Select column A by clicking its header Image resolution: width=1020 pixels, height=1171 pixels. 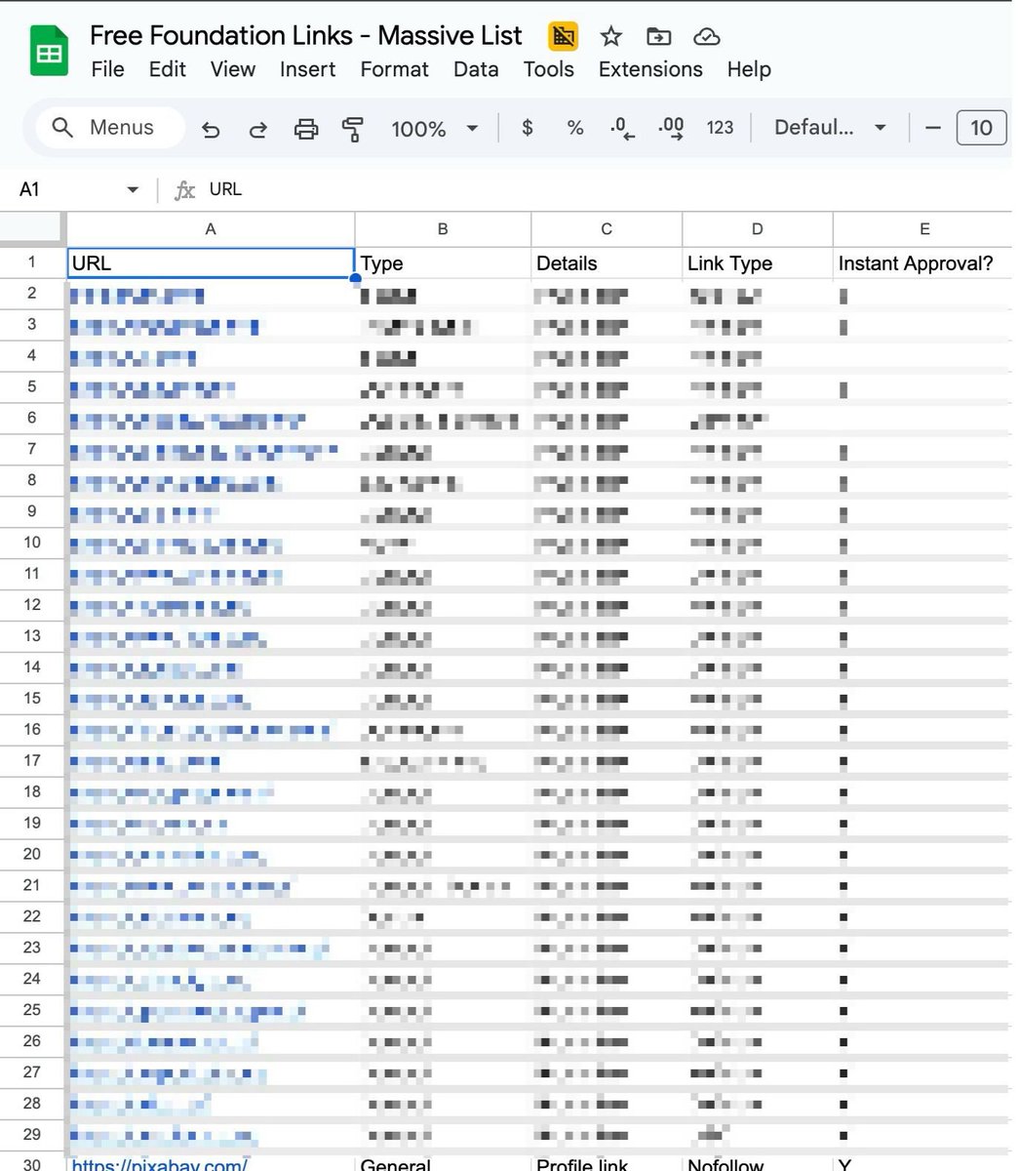tap(211, 228)
